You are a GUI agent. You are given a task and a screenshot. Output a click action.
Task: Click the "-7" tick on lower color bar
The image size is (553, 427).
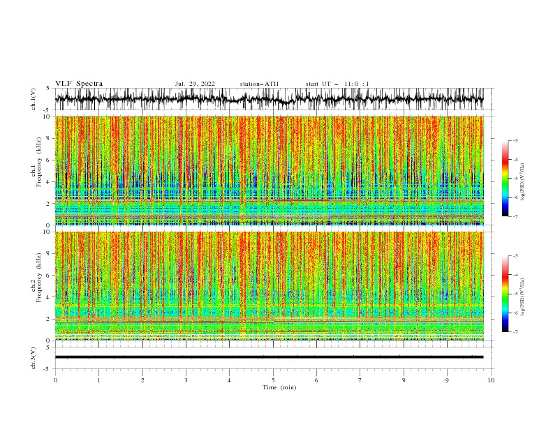pos(515,332)
